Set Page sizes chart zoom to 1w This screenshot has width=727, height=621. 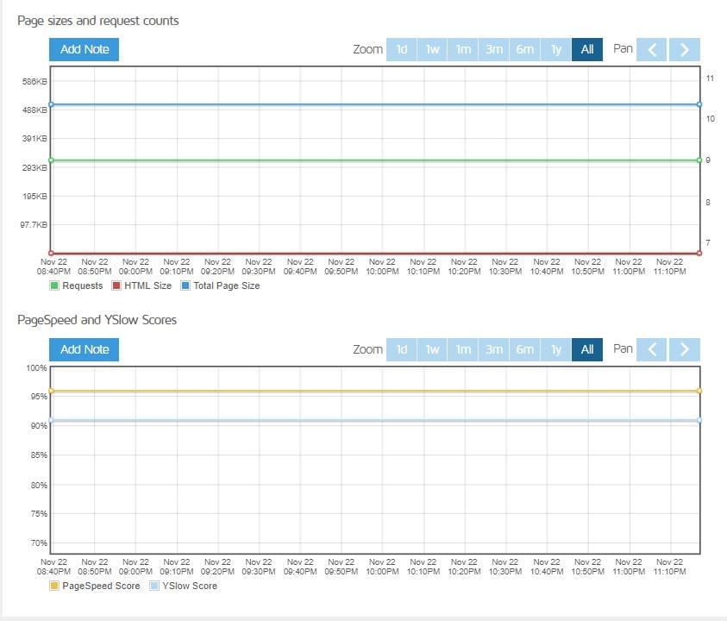pyautogui.click(x=432, y=49)
